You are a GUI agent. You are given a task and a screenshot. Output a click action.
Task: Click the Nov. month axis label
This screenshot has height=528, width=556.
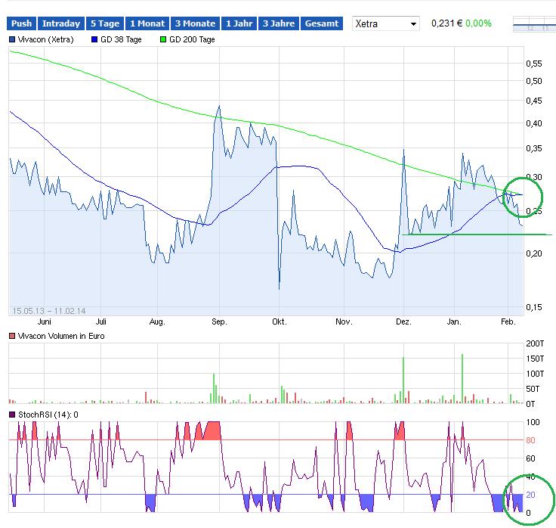pyautogui.click(x=344, y=321)
